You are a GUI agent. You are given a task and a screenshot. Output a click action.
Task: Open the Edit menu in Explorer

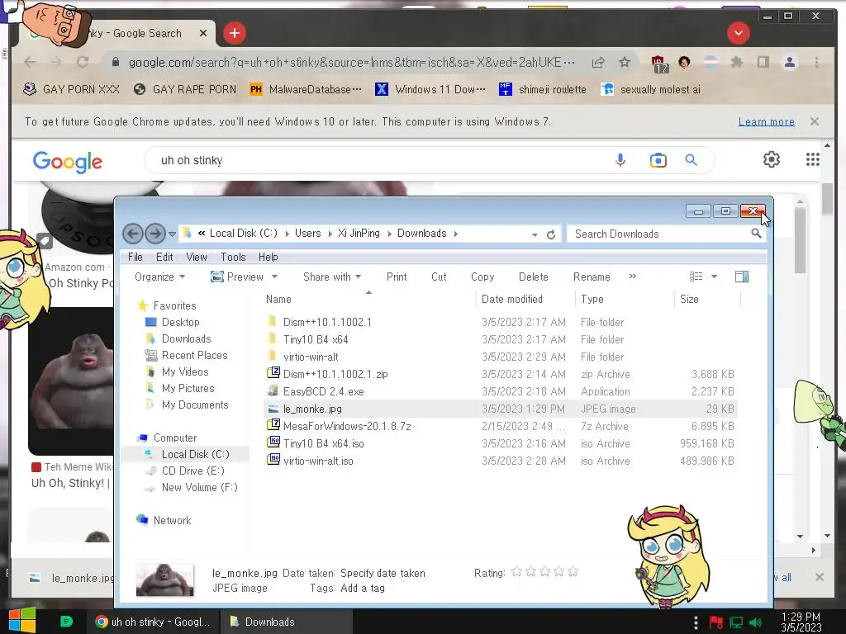(x=164, y=258)
